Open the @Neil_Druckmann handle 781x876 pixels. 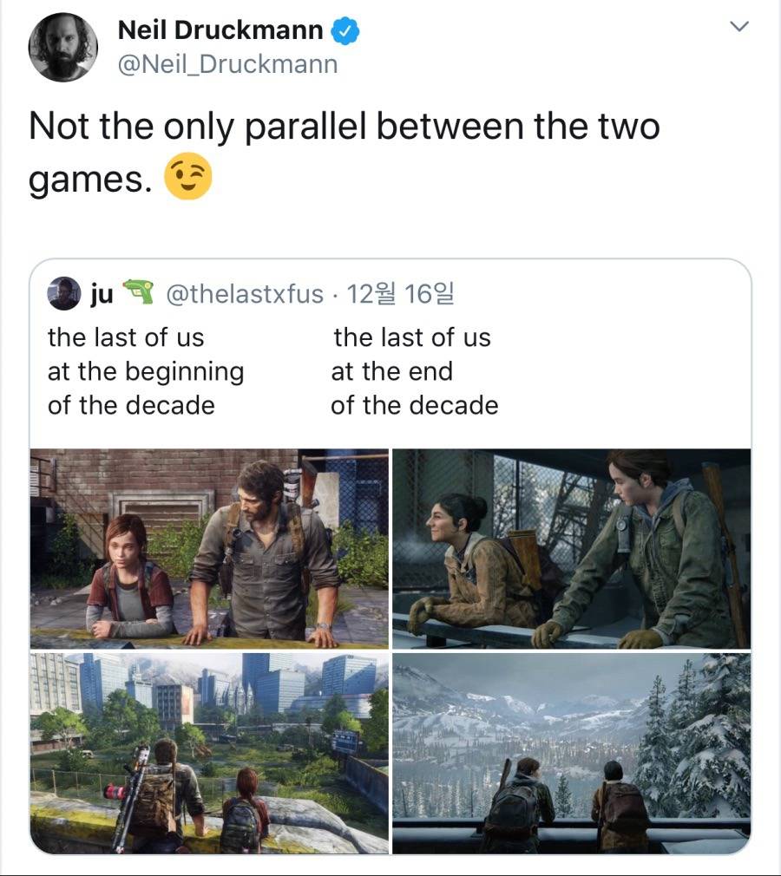[227, 64]
